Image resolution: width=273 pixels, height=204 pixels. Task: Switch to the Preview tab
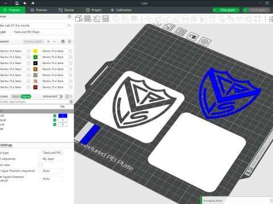39,10
